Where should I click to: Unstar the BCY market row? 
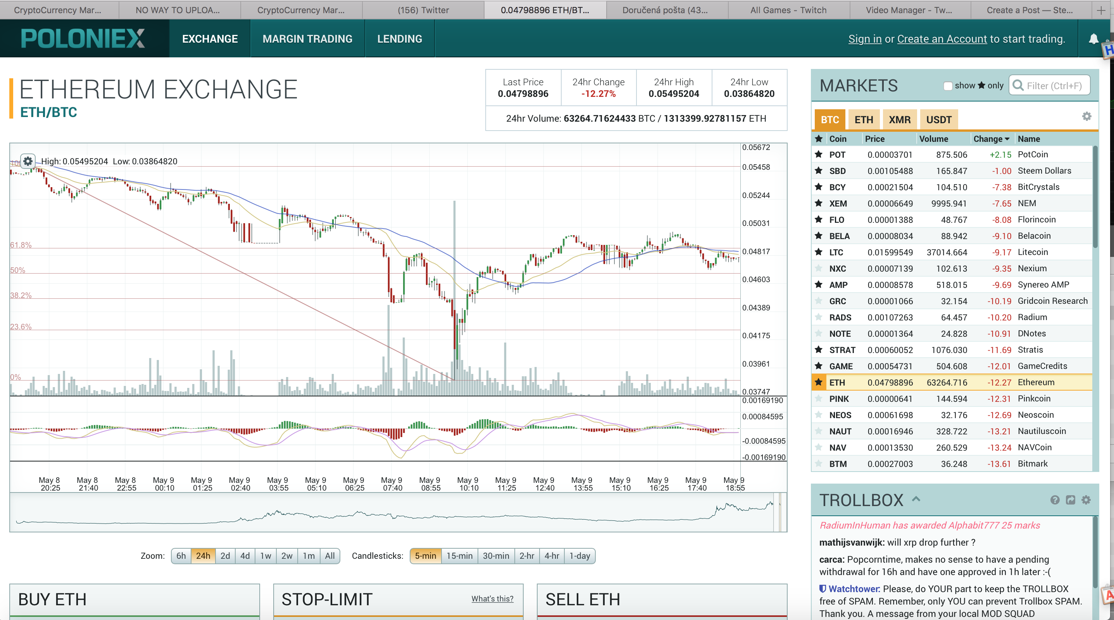tap(819, 187)
